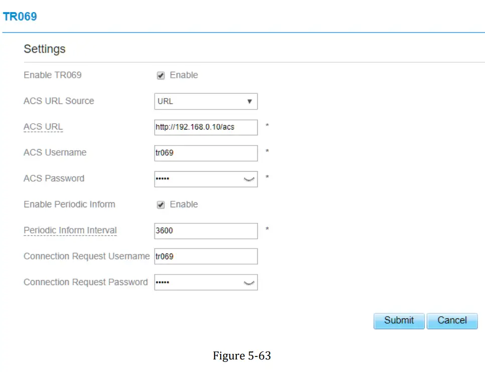Reveal Connection Request Password via eye icon
This screenshot has height=372, width=485.
(249, 283)
